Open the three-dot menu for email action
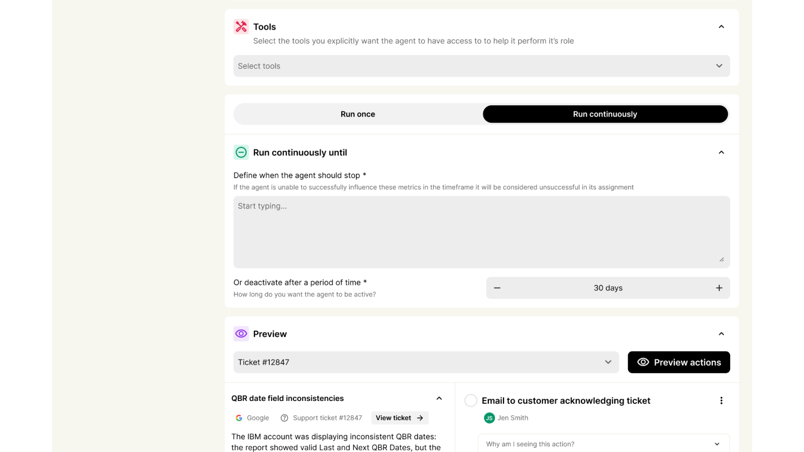Viewport: 804px width, 452px height. (721, 401)
